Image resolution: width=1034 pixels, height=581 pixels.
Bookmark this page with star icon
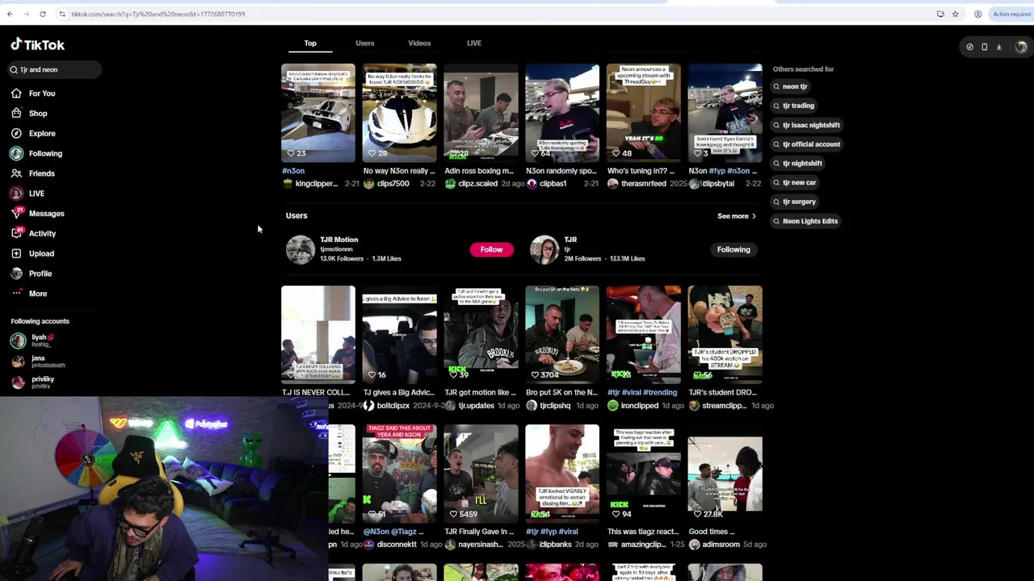click(x=955, y=14)
